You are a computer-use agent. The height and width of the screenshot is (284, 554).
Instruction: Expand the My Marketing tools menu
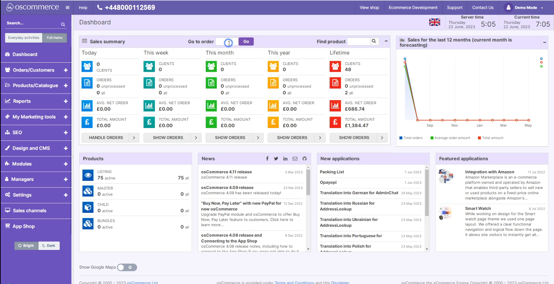pos(65,117)
